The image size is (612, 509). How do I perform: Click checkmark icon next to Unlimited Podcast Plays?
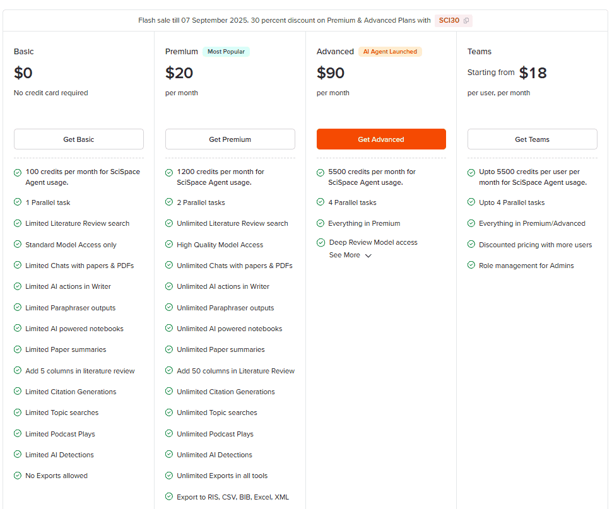pyautogui.click(x=169, y=434)
